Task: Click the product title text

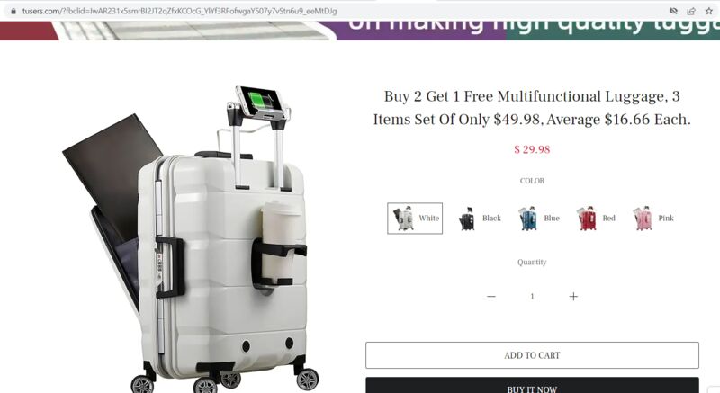Action: 532,108
